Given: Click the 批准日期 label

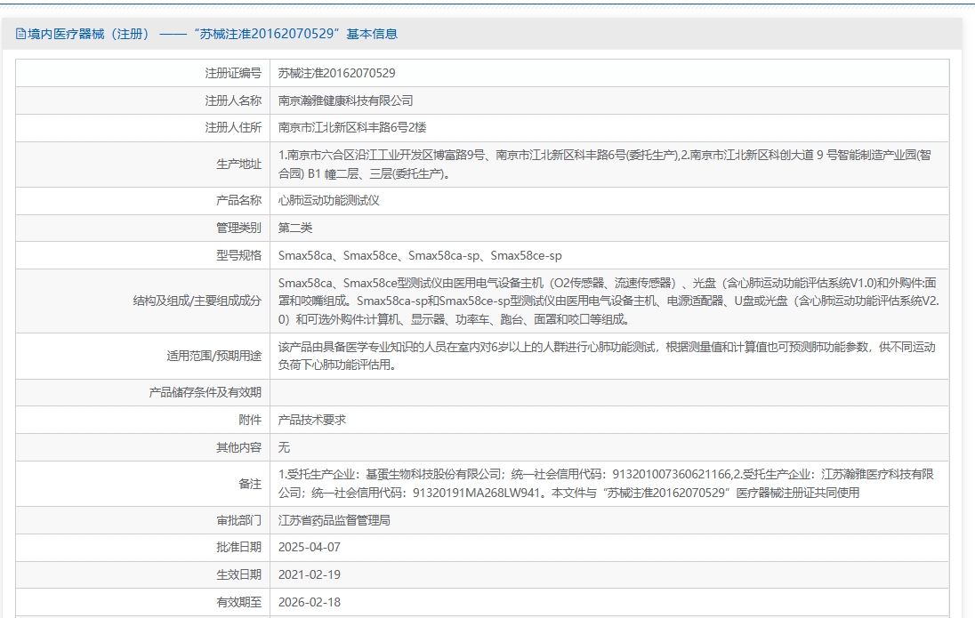Looking at the screenshot, I should click(238, 547).
